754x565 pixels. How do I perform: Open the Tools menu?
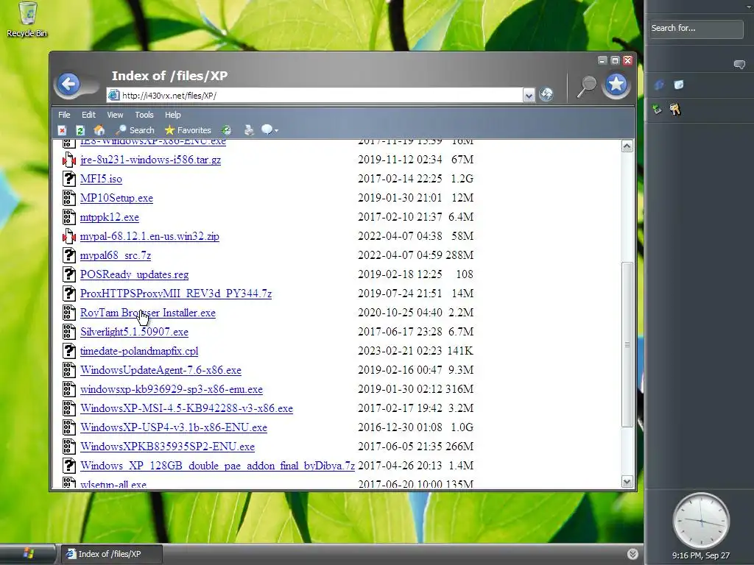tap(144, 115)
